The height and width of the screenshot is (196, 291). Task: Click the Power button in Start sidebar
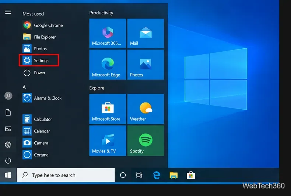point(8,161)
